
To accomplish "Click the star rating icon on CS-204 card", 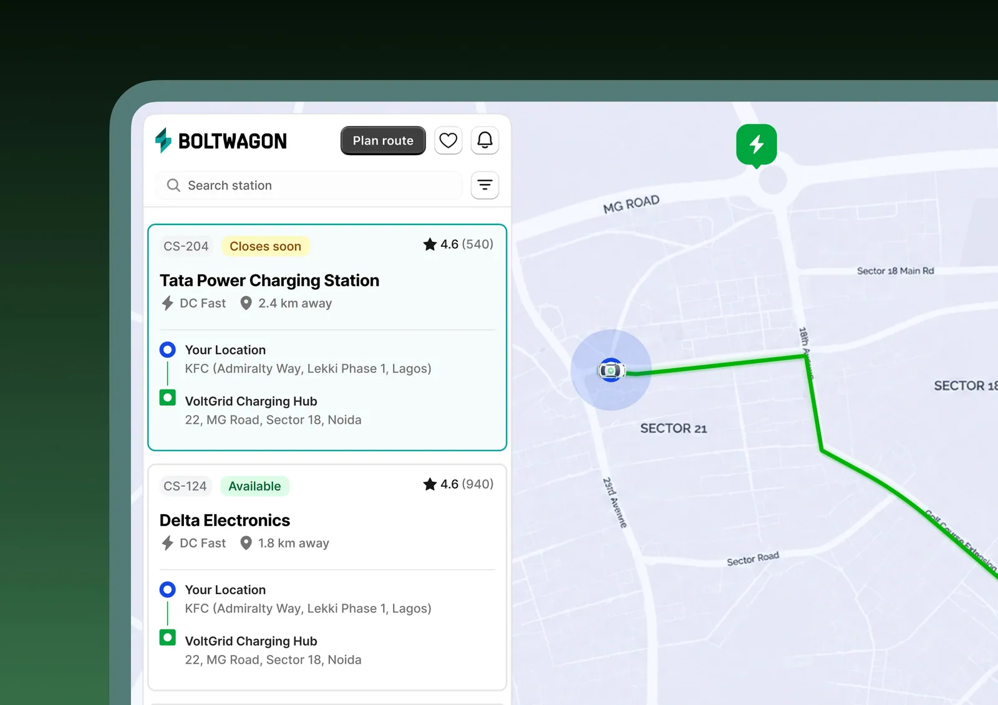I will (x=430, y=244).
